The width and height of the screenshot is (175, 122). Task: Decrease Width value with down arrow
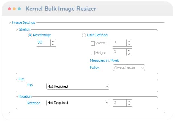tap(129, 45)
